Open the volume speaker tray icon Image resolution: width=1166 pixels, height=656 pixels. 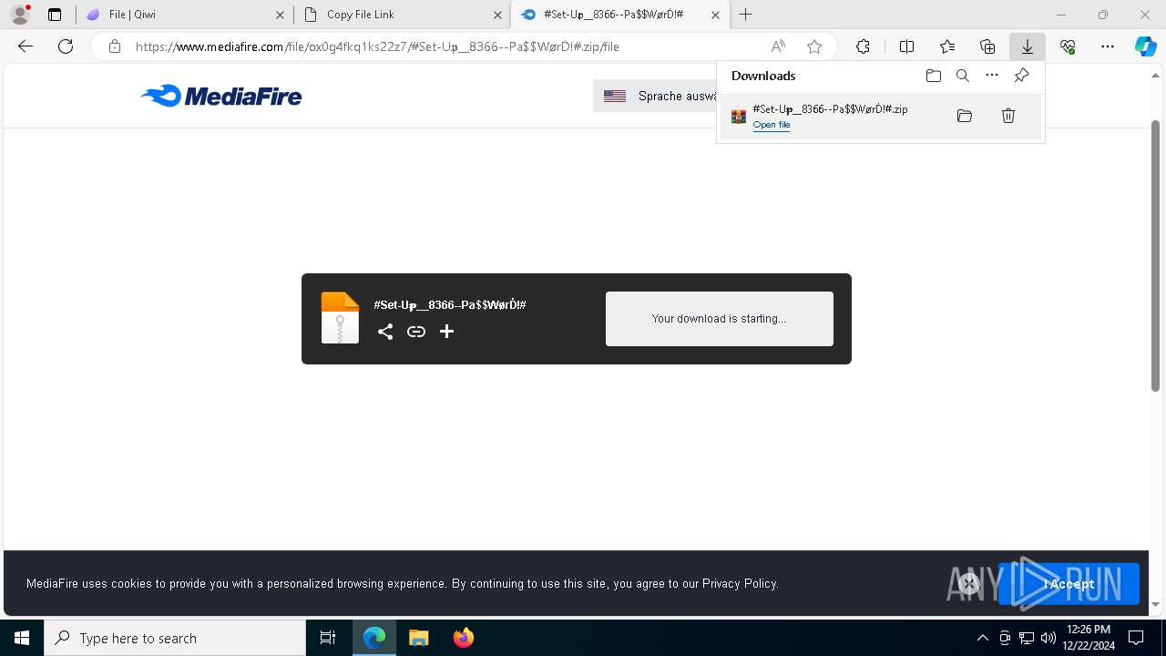coord(1048,638)
